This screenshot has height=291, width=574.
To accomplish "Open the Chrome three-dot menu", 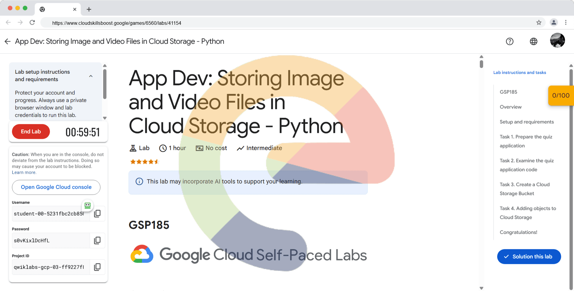I will 566,22.
